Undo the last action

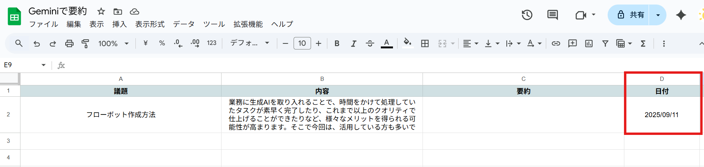click(36, 43)
